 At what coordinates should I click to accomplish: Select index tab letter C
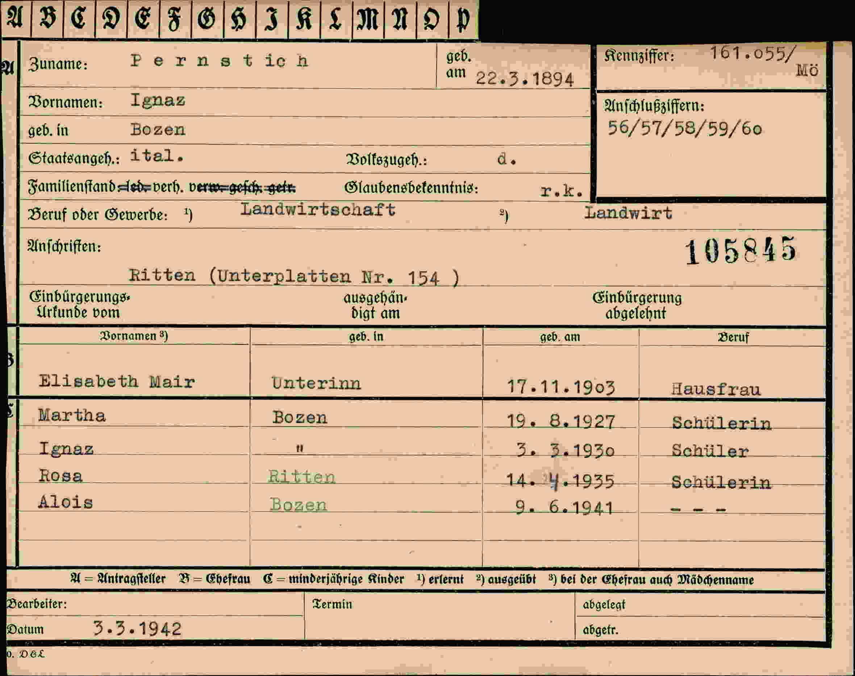79,19
